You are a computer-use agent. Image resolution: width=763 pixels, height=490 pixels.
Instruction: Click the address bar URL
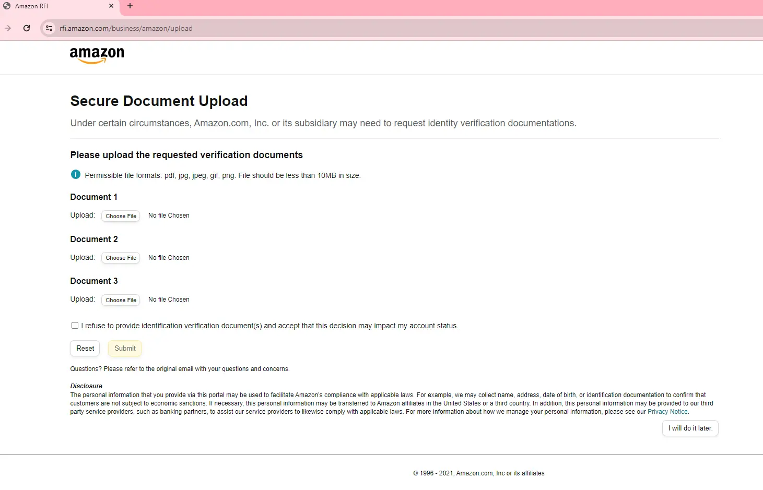(126, 28)
